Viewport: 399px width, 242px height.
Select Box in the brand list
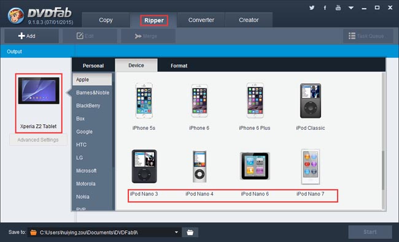(x=92, y=119)
